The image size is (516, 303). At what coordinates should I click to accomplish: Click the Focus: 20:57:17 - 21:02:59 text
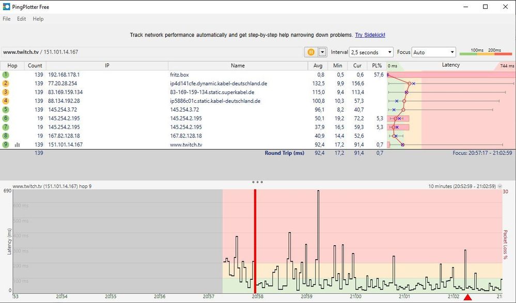pyautogui.click(x=482, y=153)
